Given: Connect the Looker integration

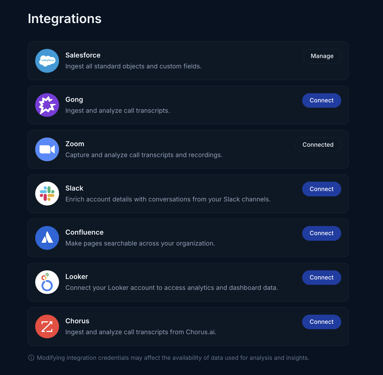Looking at the screenshot, I should click(x=321, y=277).
